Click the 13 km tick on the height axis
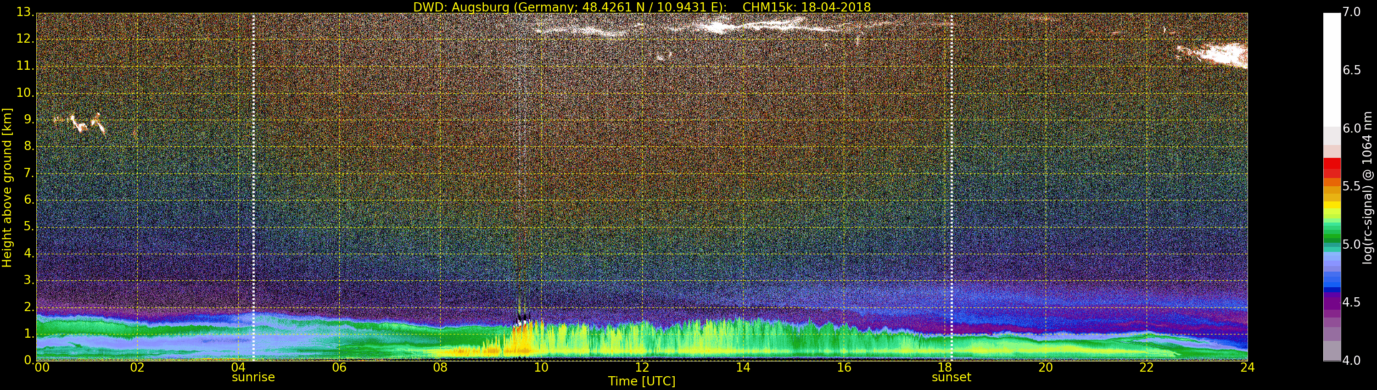The width and height of the screenshot is (1377, 390). click(x=25, y=12)
